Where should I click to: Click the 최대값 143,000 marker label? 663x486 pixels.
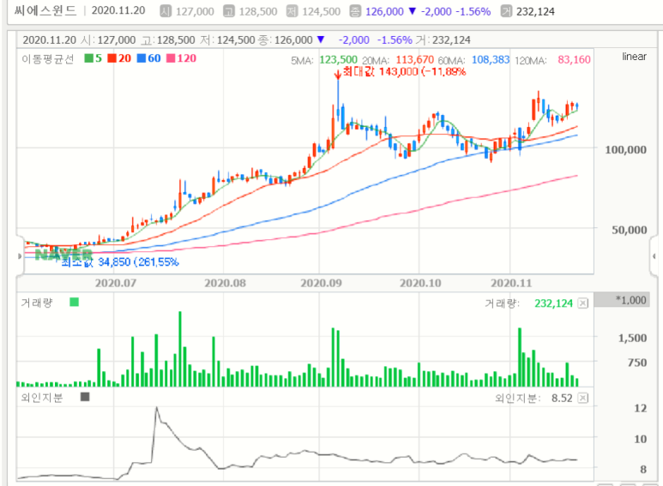click(404, 71)
